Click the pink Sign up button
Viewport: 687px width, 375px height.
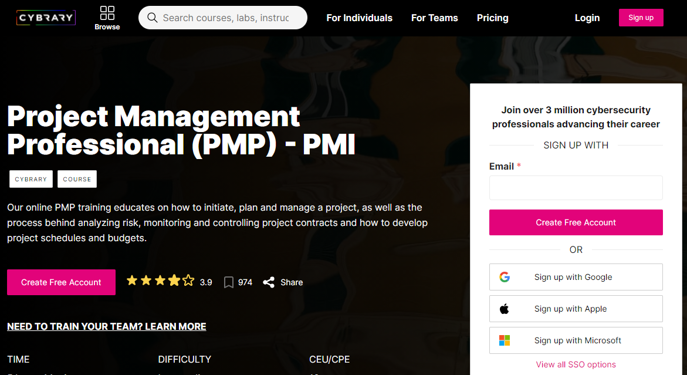[x=641, y=18]
